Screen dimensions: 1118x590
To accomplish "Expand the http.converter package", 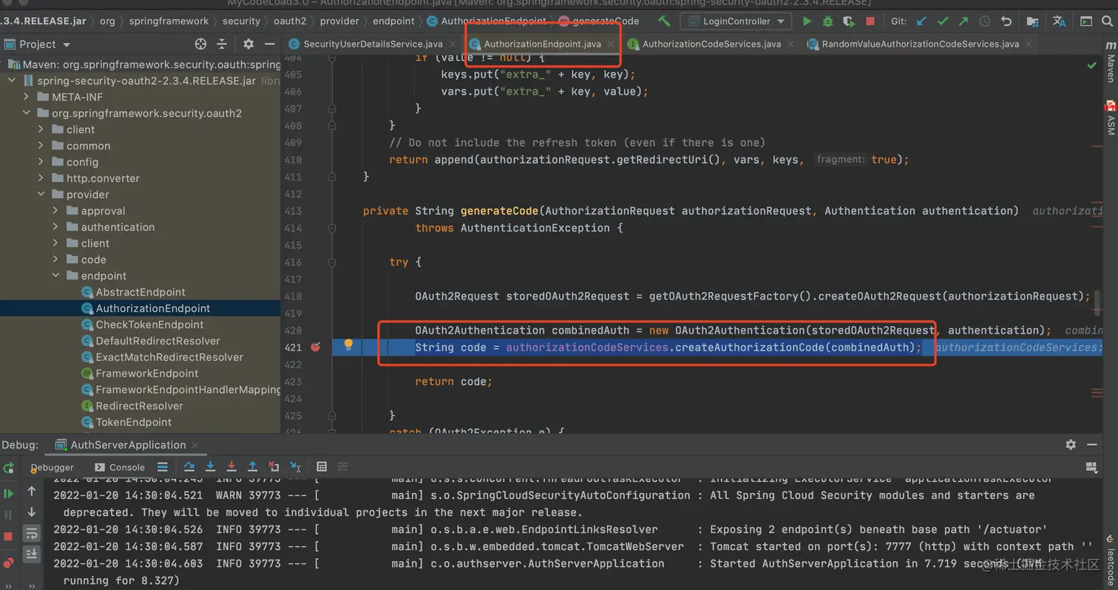I will (x=41, y=178).
